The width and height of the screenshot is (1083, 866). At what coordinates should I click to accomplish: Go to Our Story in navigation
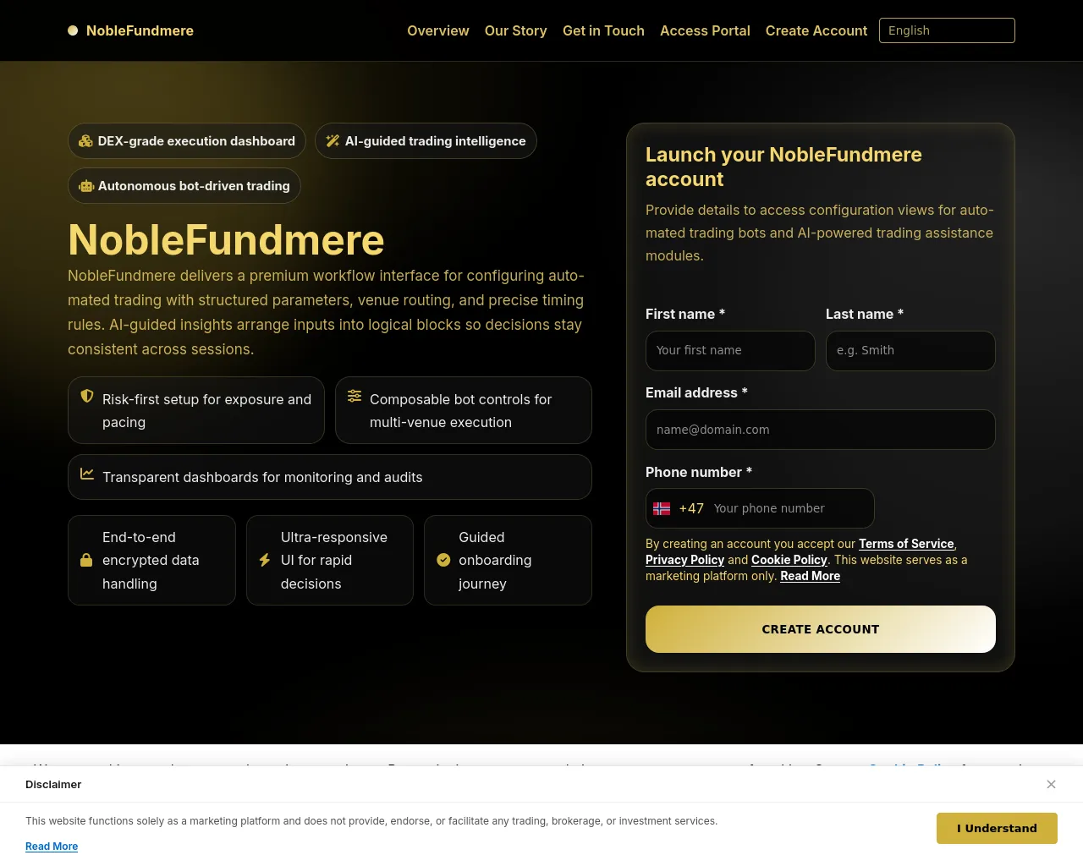tap(516, 30)
